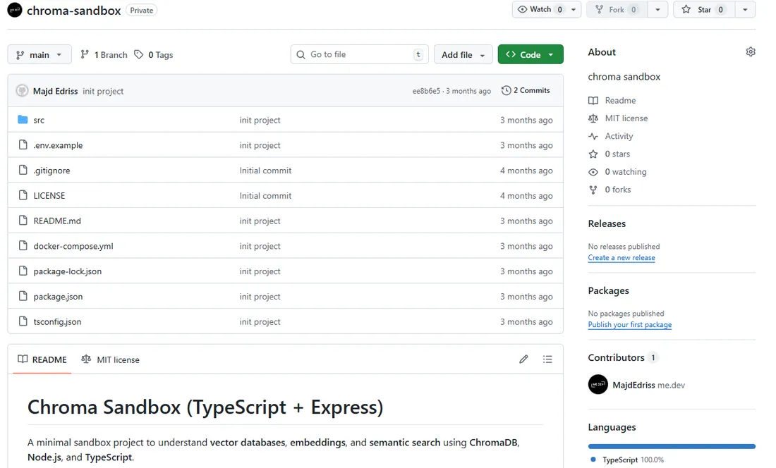Viewport: 776px width, 468px height.
Task: Click the repository owner avatar beside chroma-sandbox
Action: [15, 10]
